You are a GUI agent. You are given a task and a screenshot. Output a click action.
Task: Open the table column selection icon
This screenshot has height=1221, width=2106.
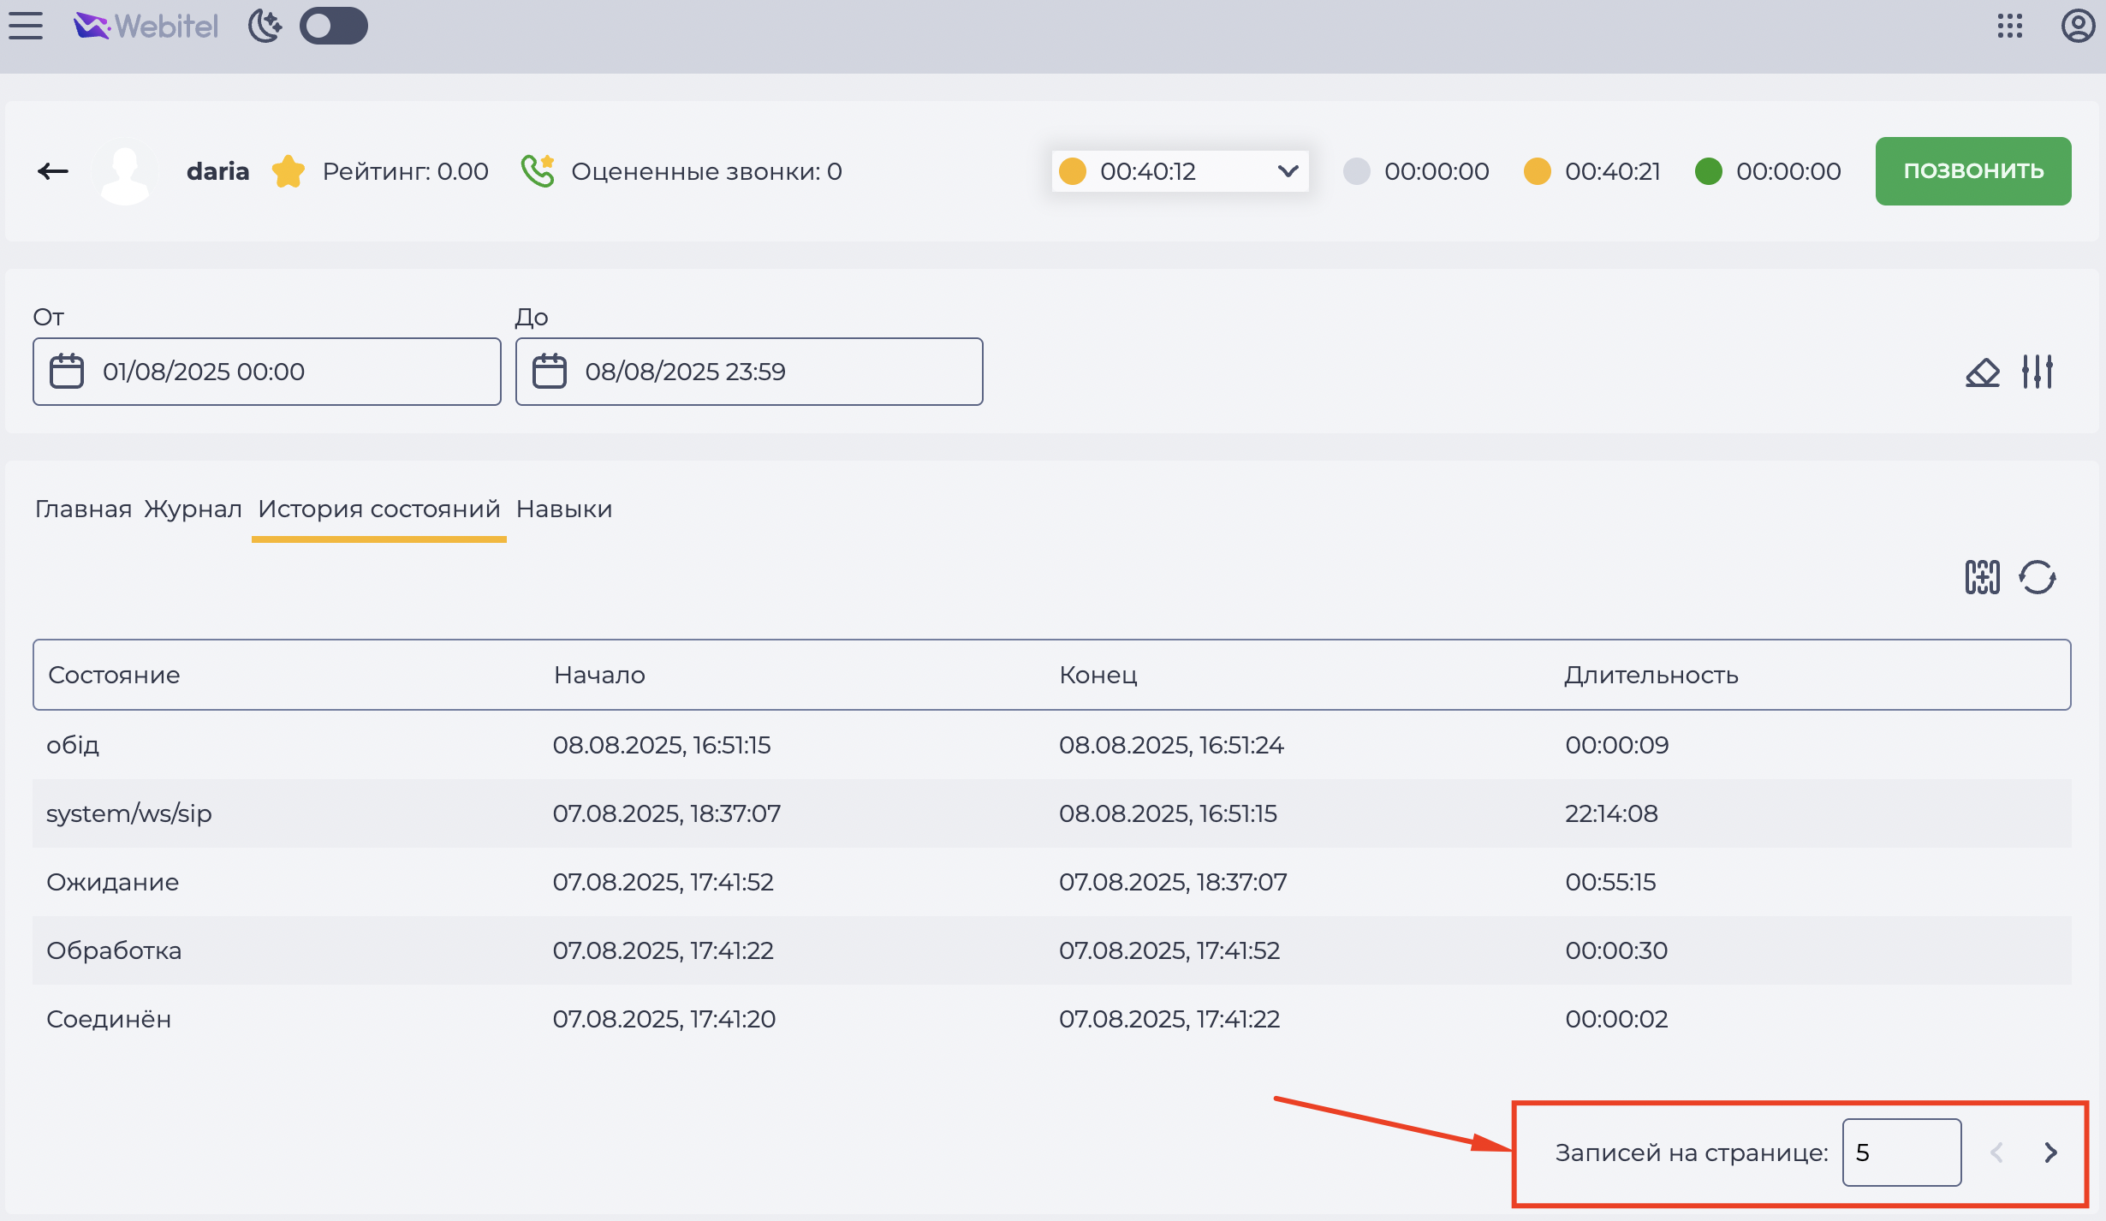[1983, 577]
